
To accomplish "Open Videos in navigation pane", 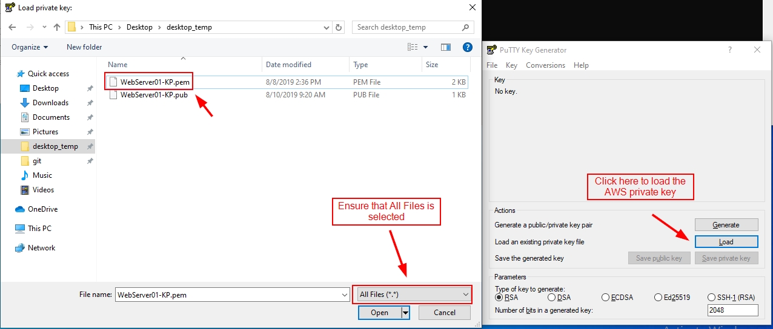I will click(43, 190).
